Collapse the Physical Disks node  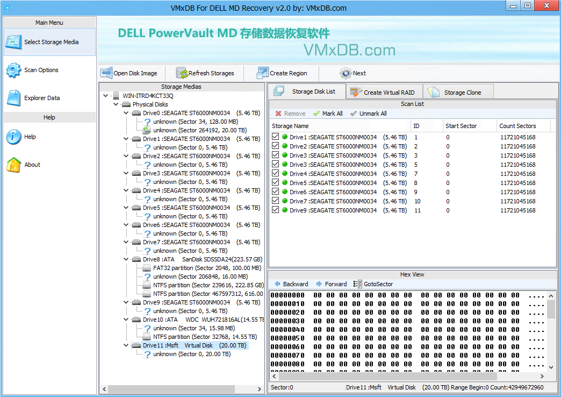tap(116, 104)
